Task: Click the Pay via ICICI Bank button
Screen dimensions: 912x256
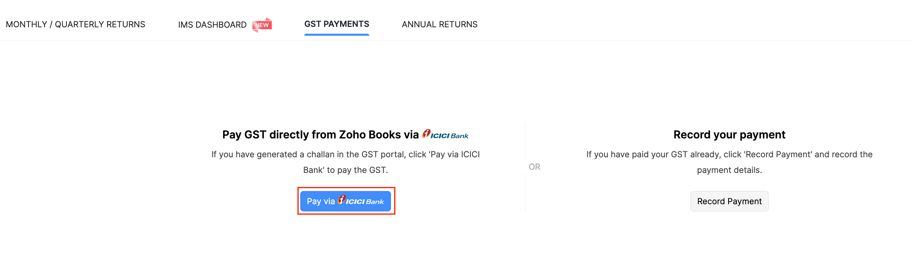Action: 346,201
